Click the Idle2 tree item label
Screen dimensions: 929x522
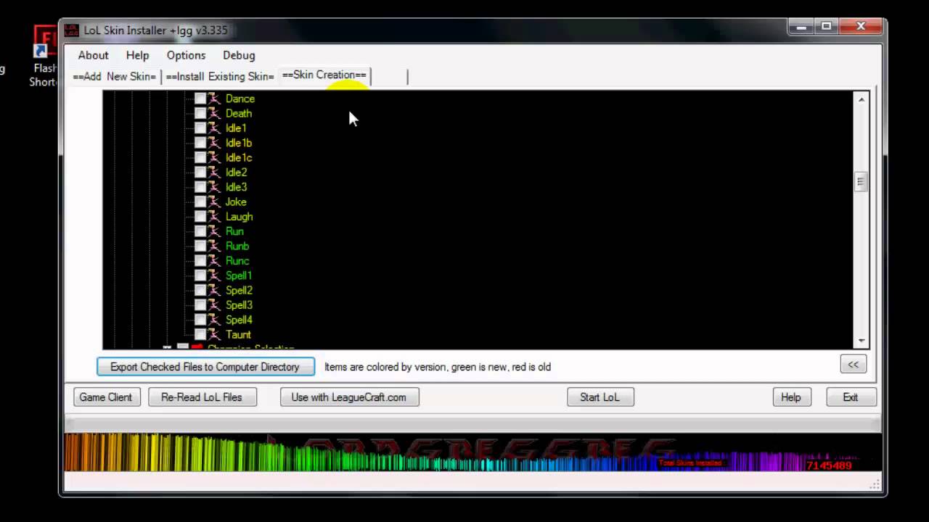click(x=237, y=173)
